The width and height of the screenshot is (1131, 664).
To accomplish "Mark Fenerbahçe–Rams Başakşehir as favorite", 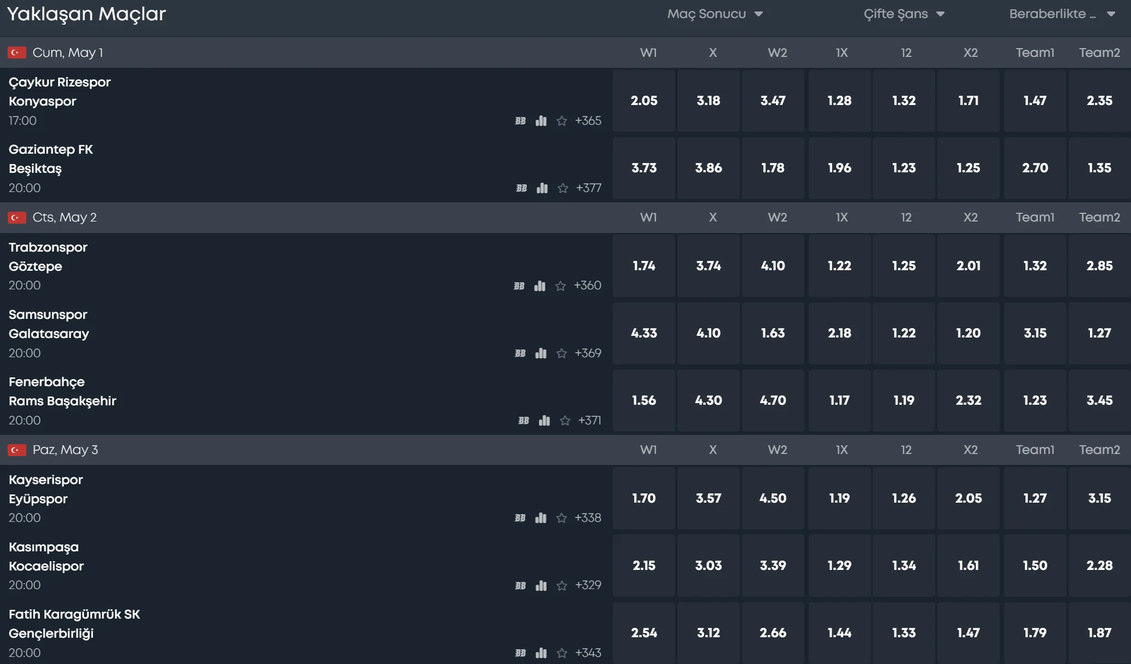I will pos(565,421).
